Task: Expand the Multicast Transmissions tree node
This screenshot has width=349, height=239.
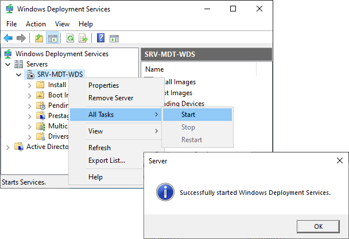Action: [29, 127]
